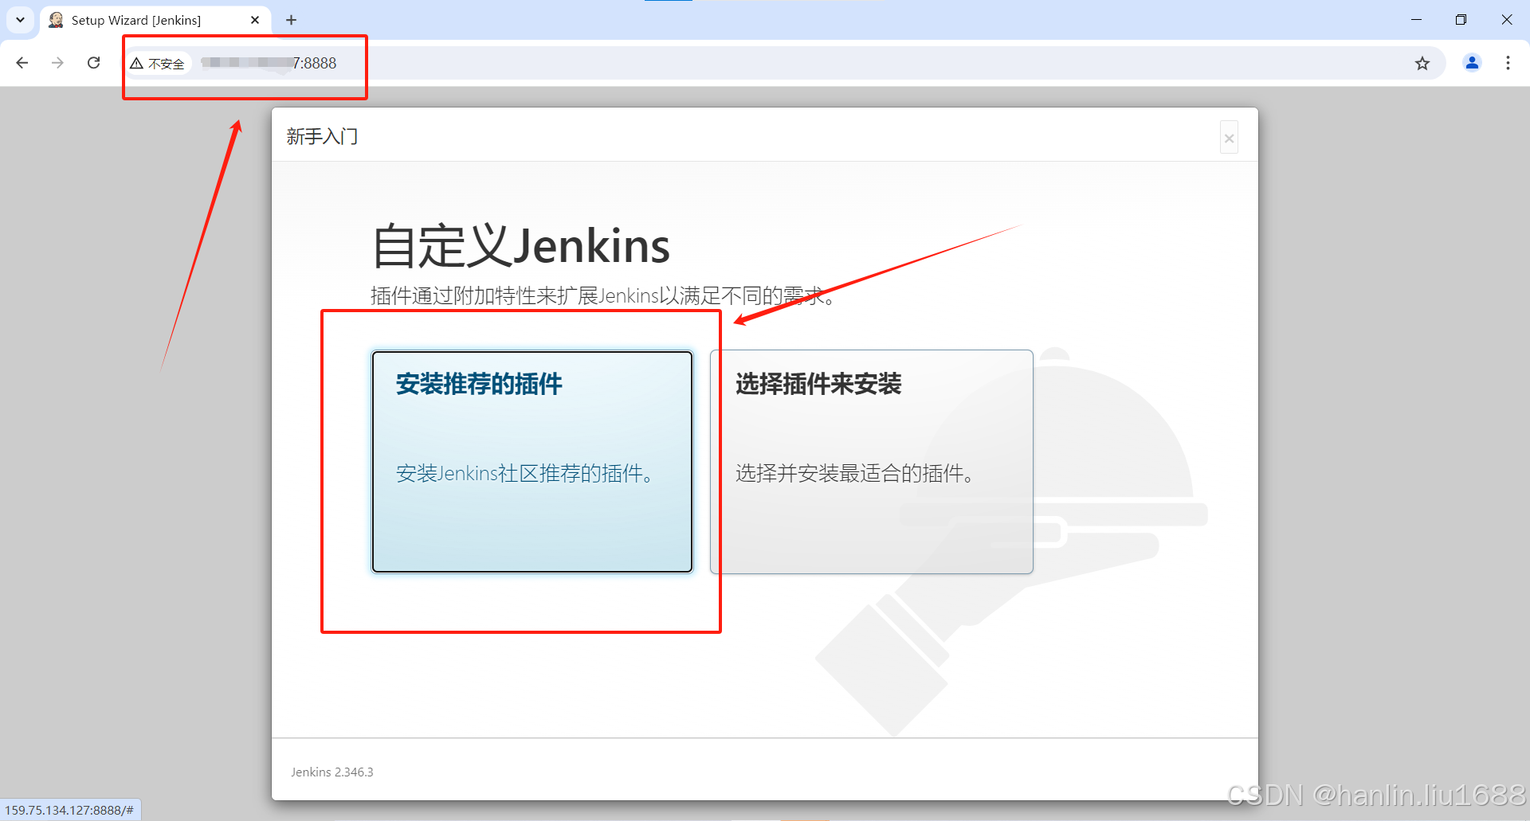
Task: Click the 自定义Jenkins heading
Action: pos(521,246)
